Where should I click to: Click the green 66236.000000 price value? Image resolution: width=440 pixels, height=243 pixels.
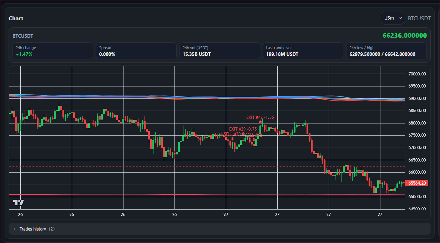tap(404, 36)
